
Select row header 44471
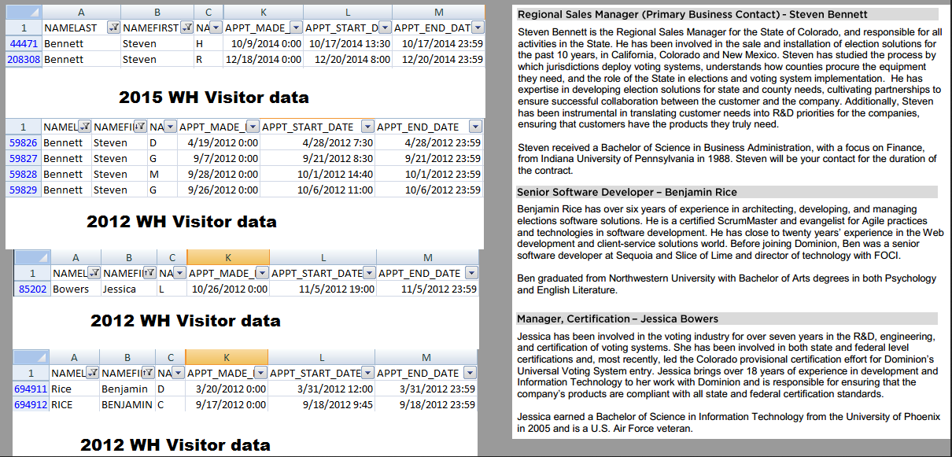pyautogui.click(x=23, y=43)
